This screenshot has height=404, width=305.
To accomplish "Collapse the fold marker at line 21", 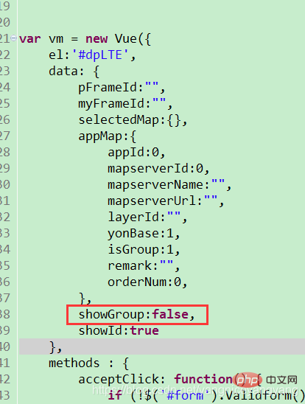I will 14,38.
